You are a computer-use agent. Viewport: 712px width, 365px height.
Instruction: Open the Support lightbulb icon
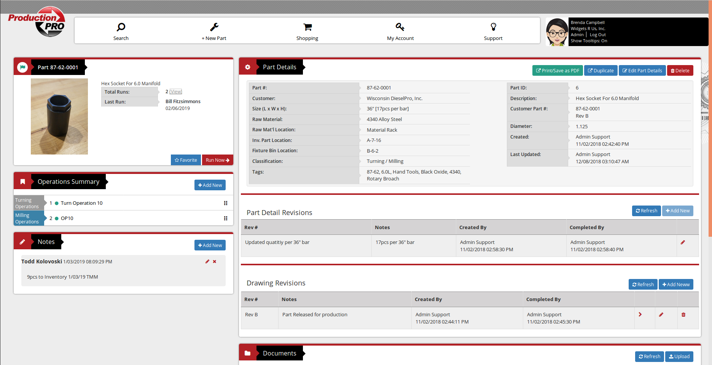(493, 27)
